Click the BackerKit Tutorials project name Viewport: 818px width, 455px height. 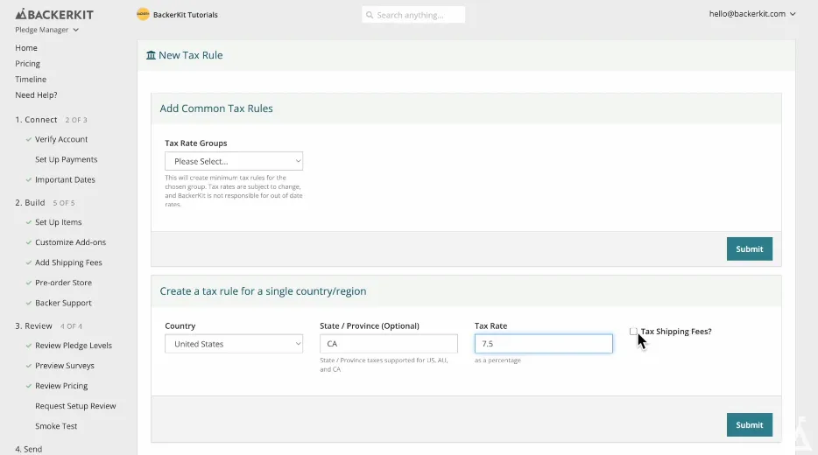pos(185,15)
